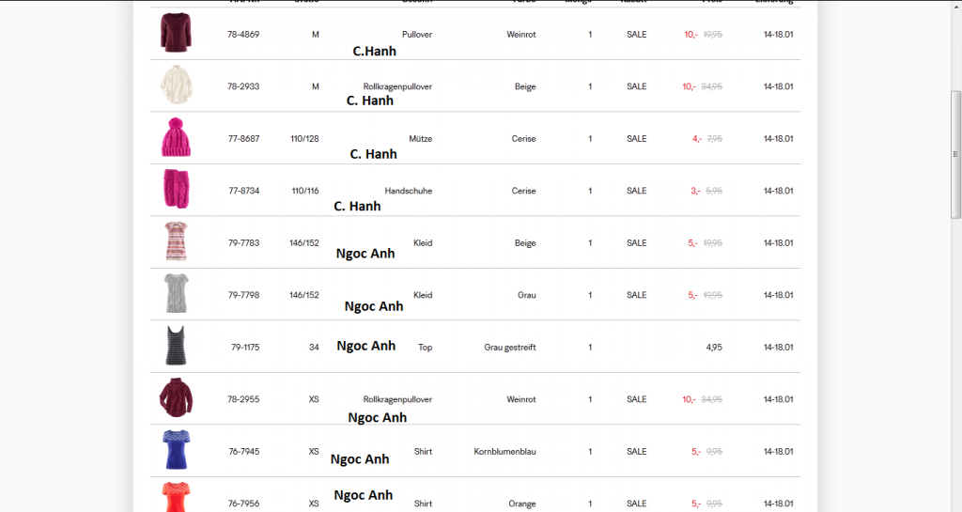Click the Top product name
This screenshot has width=962, height=512.
click(x=425, y=348)
